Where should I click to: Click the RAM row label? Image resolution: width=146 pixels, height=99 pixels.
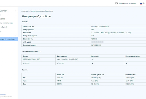[25, 78]
